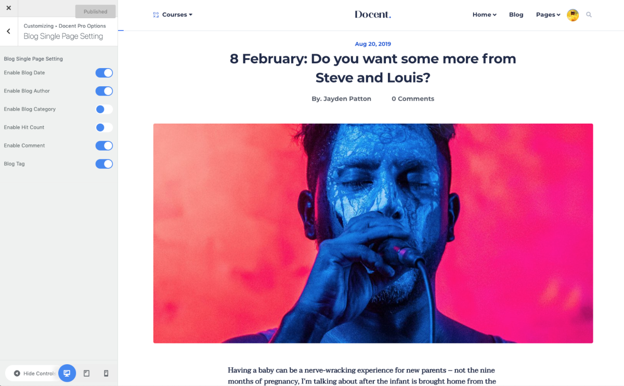Open the user avatar icon in header
The height and width of the screenshot is (386, 624).
[573, 15]
